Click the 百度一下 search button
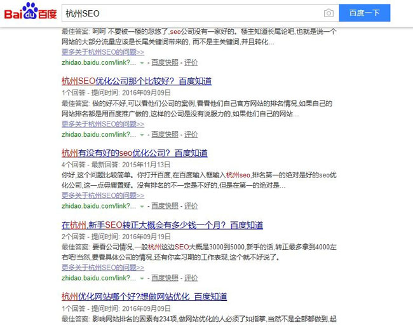 click(x=365, y=13)
